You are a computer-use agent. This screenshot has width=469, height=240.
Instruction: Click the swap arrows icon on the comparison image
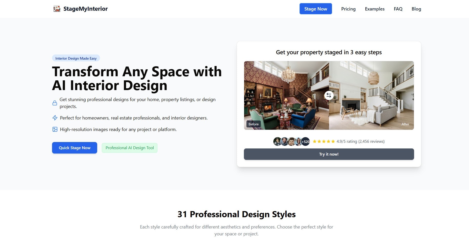328,95
